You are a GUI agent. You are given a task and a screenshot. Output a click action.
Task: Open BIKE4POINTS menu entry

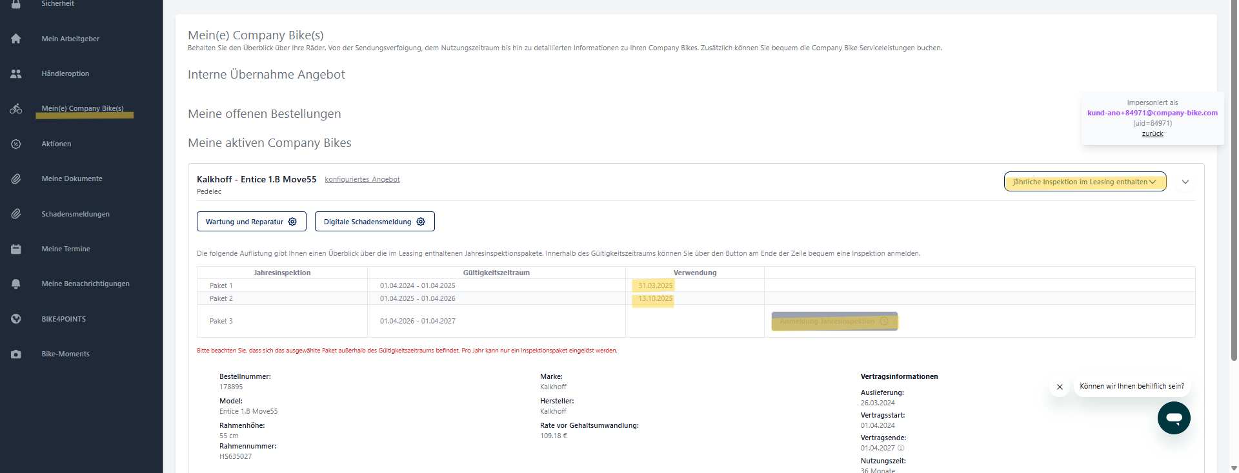point(63,319)
